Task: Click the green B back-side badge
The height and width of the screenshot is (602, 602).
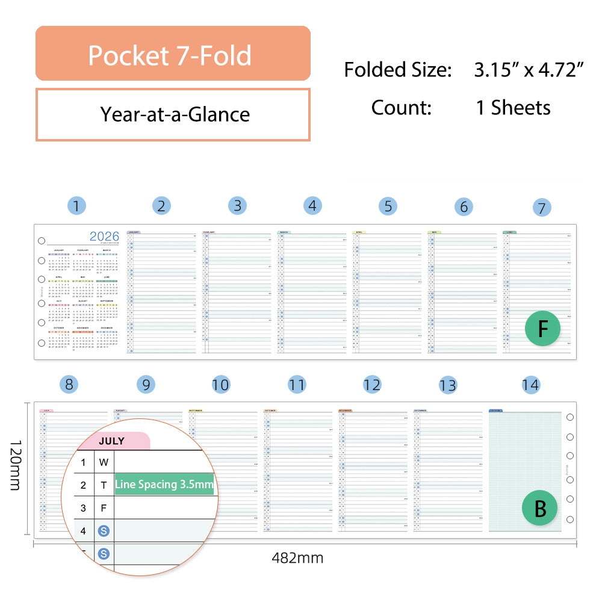Action: [x=540, y=508]
